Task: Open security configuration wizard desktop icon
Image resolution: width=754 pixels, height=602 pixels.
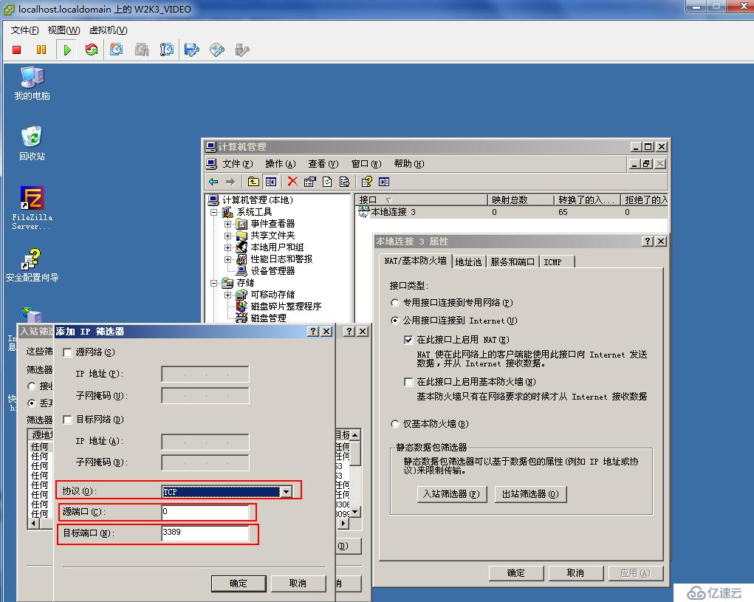Action: tap(32, 265)
